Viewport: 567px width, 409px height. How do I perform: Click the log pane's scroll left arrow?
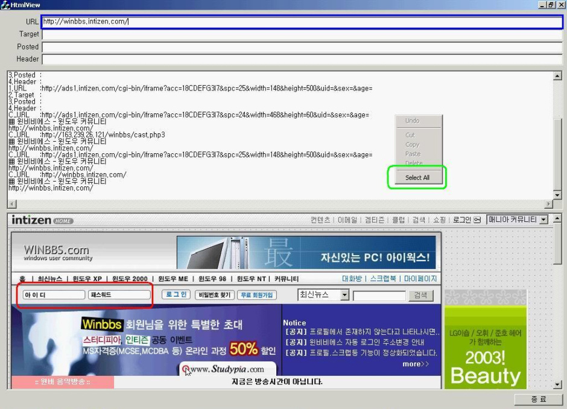coord(12,204)
